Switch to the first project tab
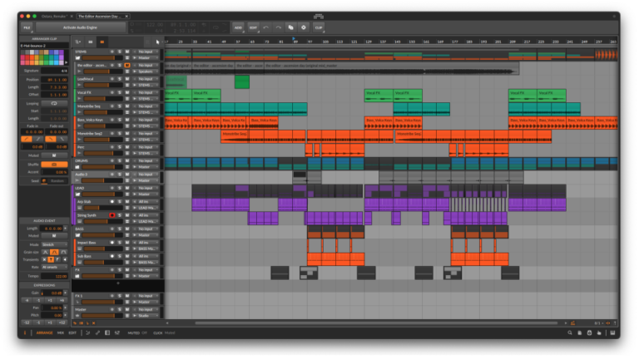Screen dimensions: 639x359 point(53,17)
